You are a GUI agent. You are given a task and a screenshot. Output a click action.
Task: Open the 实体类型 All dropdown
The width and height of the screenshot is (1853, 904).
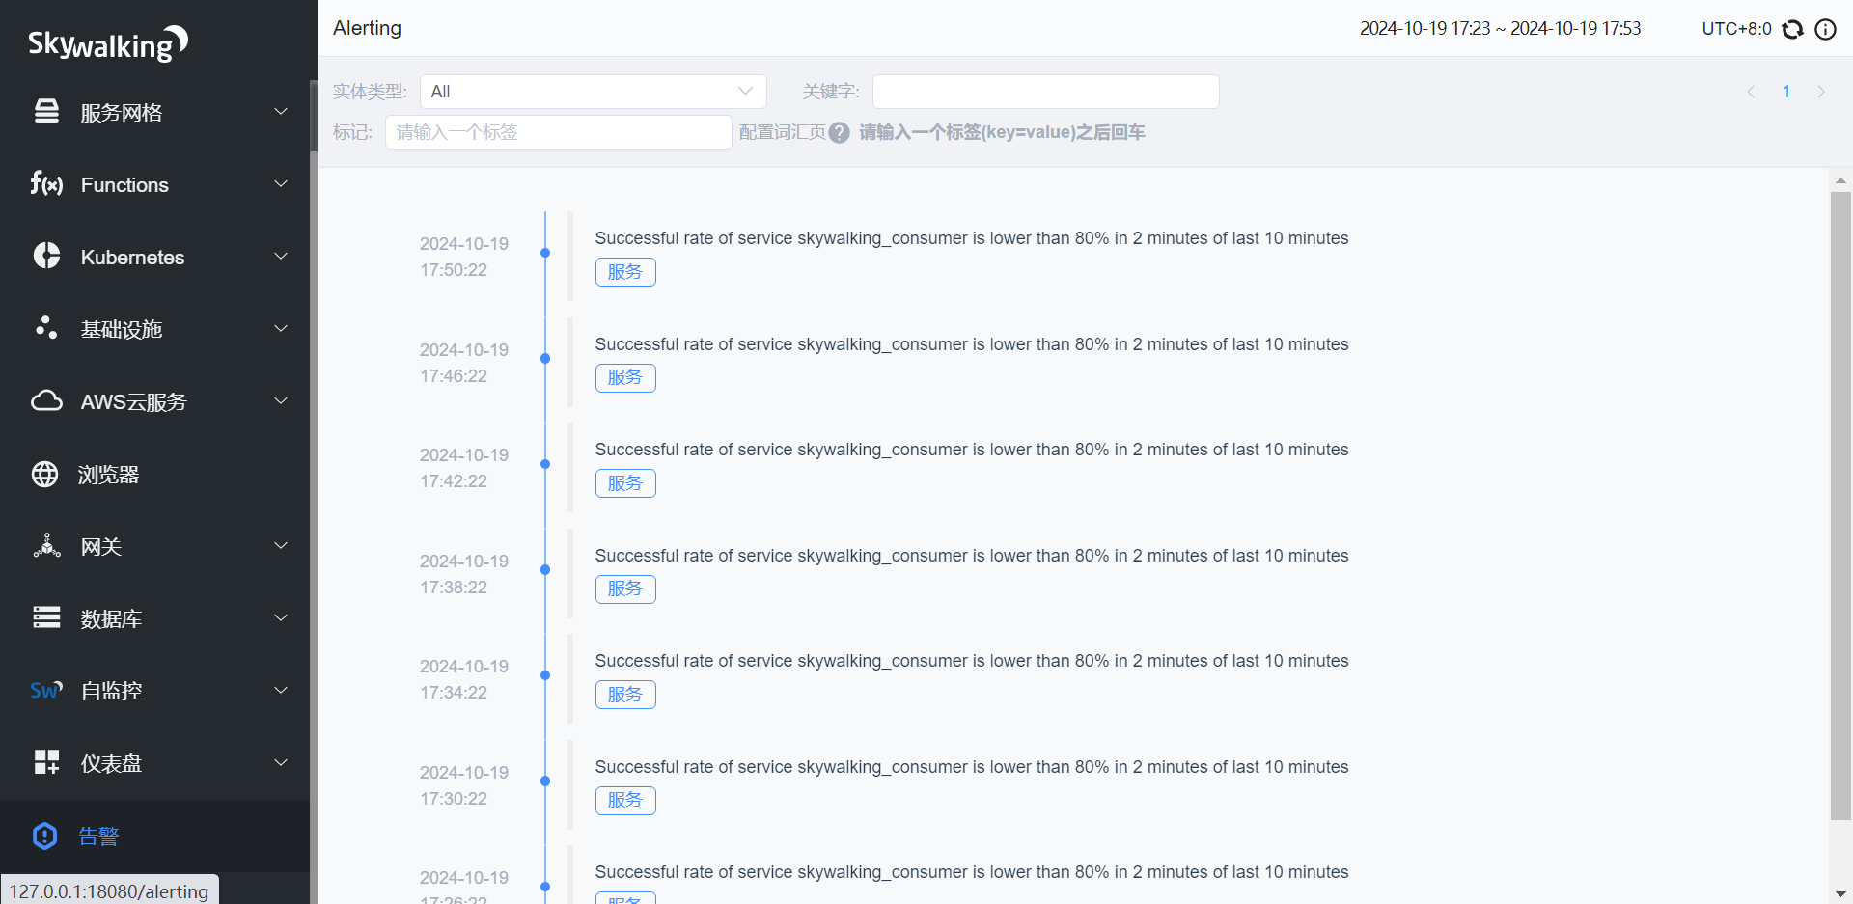click(x=593, y=92)
